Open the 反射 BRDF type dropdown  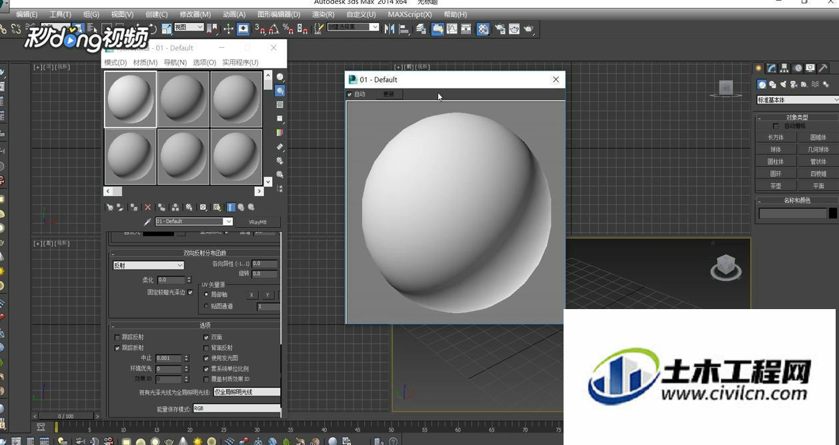(148, 265)
